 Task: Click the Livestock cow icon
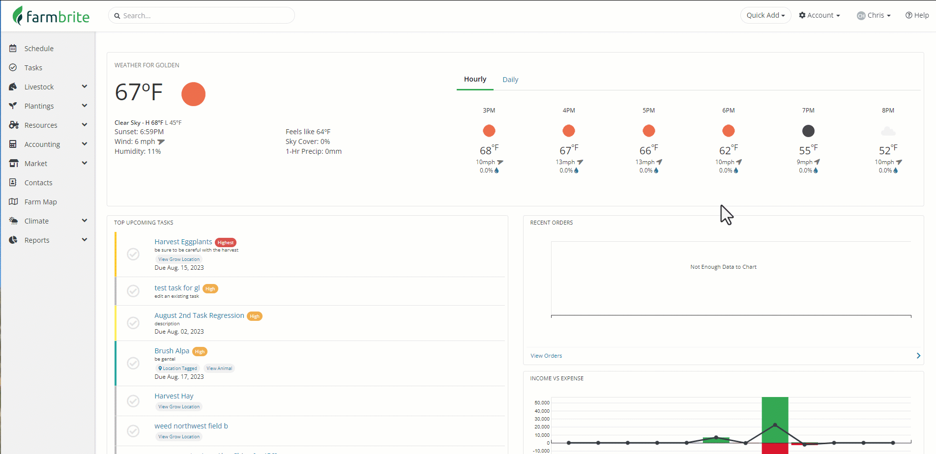[x=13, y=86]
